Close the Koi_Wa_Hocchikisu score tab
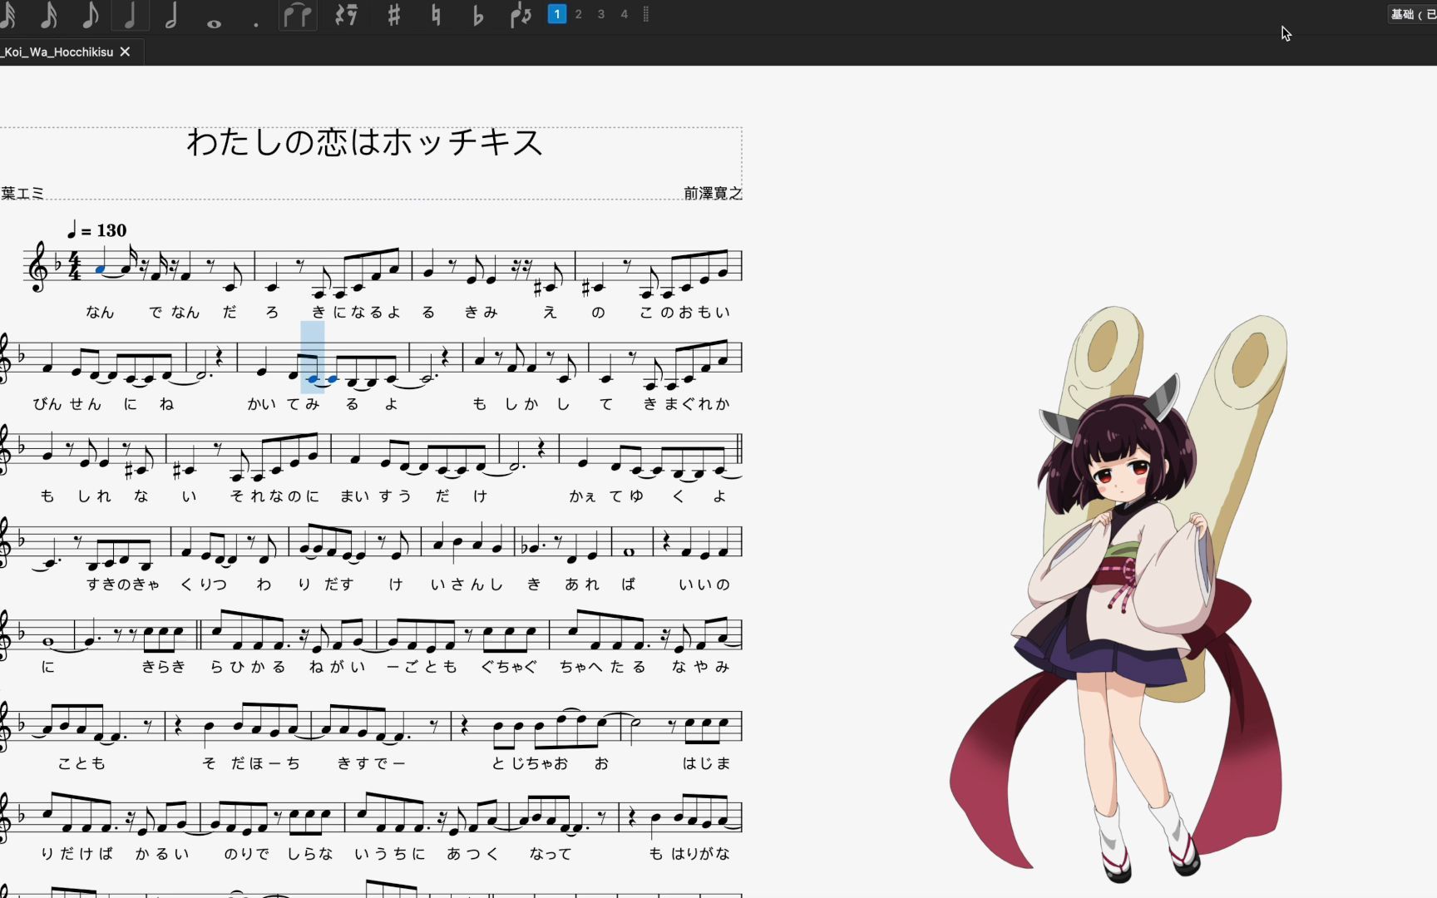Viewport: 1437px width, 898px height. 125,52
